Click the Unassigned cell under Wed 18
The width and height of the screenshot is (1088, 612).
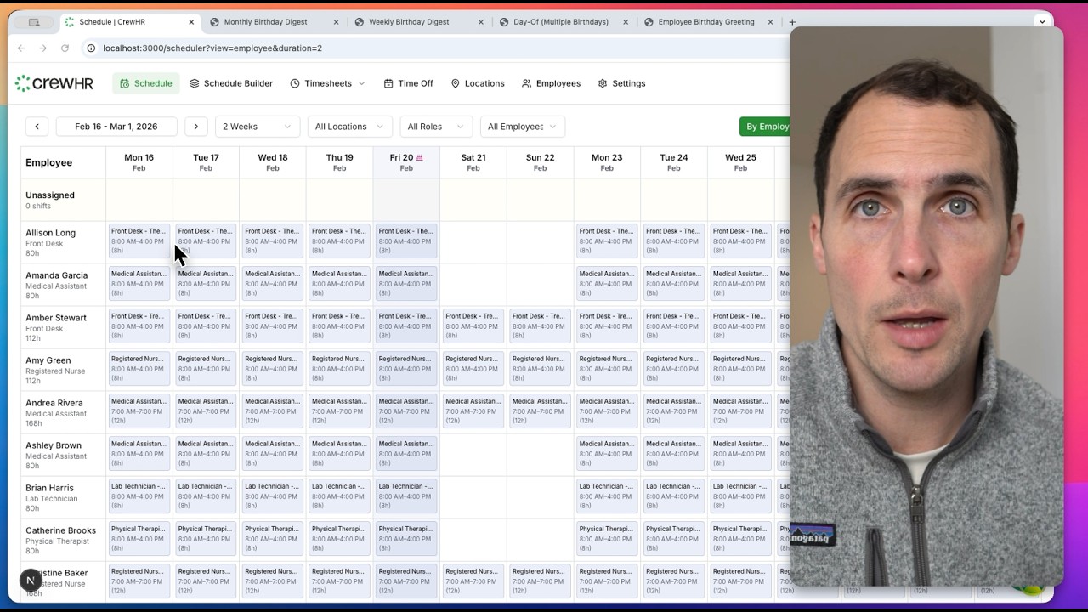tap(273, 200)
